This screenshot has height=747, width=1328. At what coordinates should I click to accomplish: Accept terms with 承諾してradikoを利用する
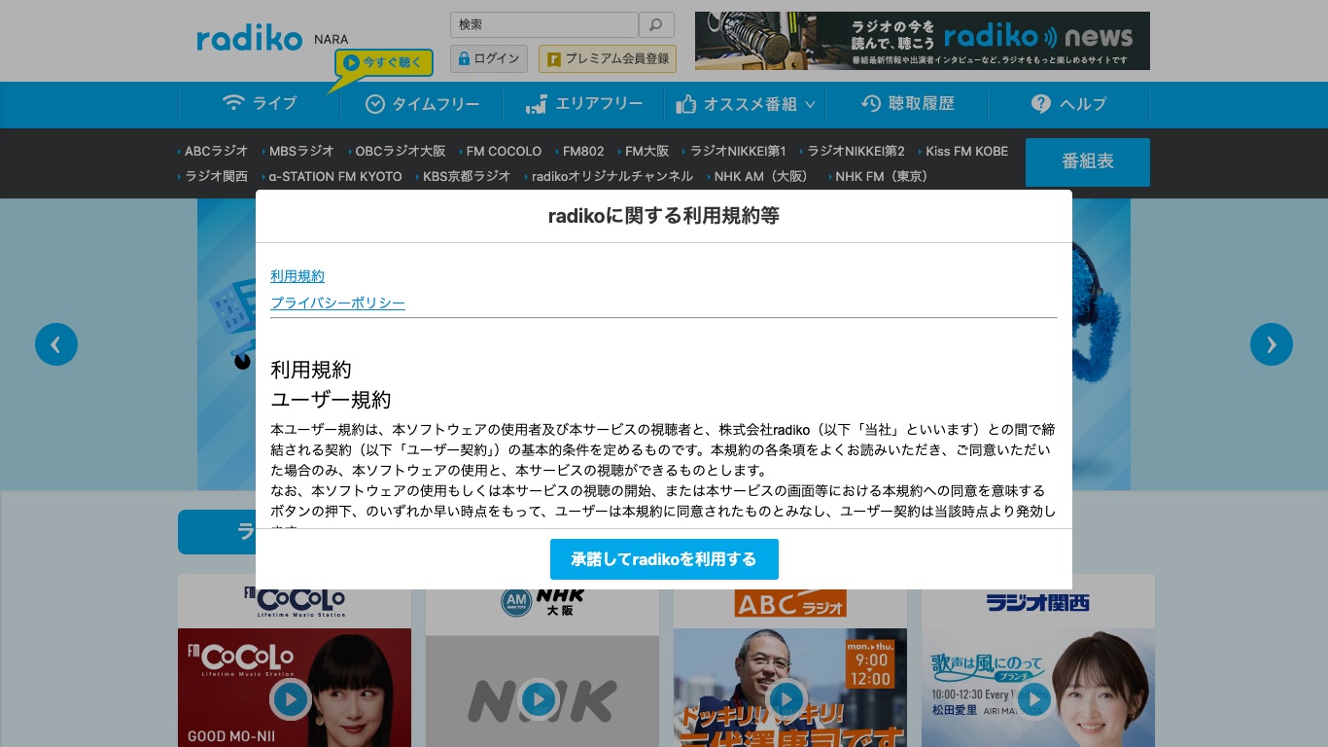(x=664, y=559)
